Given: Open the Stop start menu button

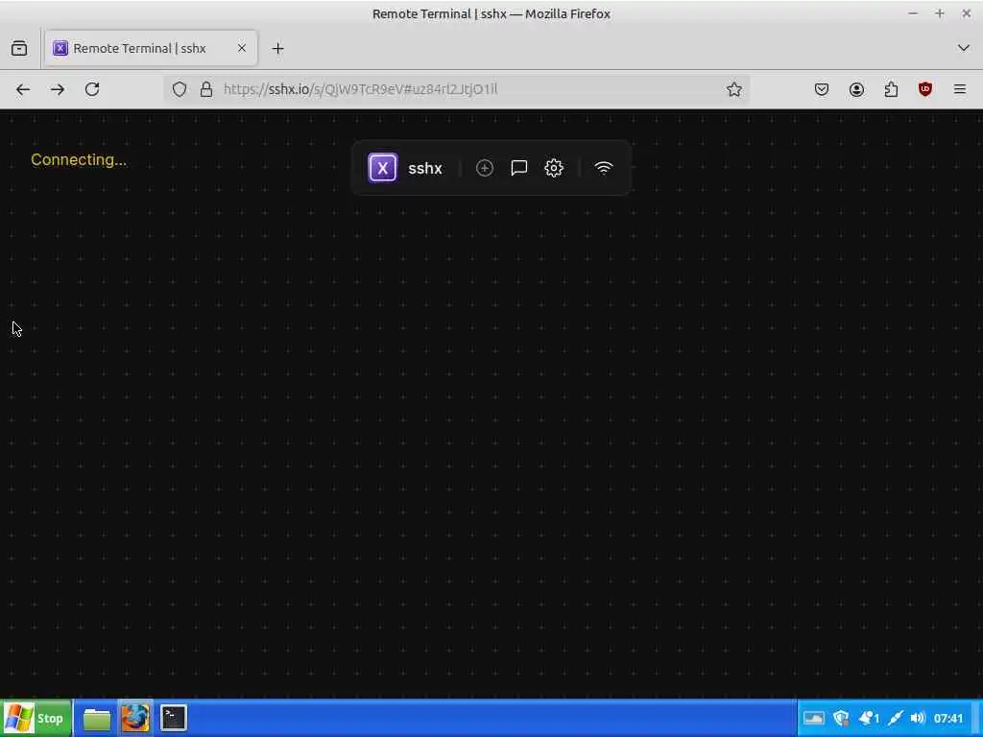Looking at the screenshot, I should pos(36,718).
